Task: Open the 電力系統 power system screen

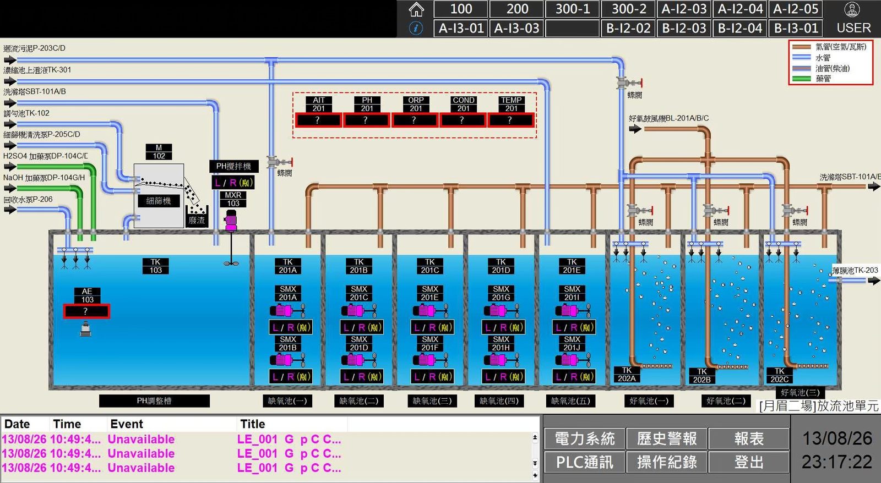Action: 584,439
